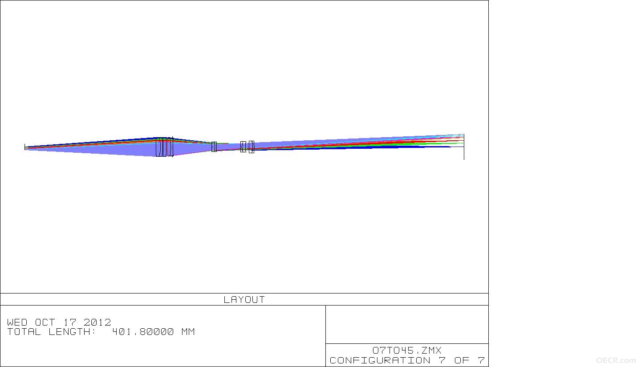Click the image plane vertical line at right
641x367 pixels.
click(x=464, y=147)
